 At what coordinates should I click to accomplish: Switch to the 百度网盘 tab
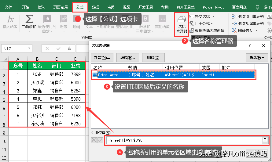(239, 7)
